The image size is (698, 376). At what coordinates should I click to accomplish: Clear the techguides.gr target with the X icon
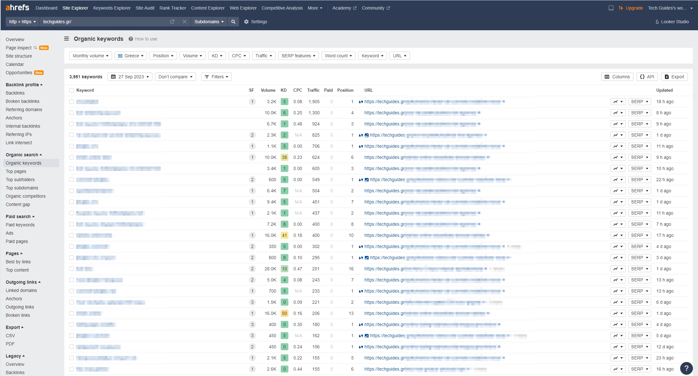click(185, 22)
